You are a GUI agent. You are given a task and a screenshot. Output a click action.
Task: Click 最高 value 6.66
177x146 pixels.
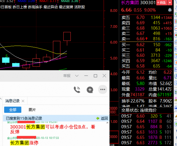(140, 78)
